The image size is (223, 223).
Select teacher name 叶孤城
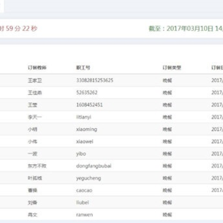(x=35, y=178)
